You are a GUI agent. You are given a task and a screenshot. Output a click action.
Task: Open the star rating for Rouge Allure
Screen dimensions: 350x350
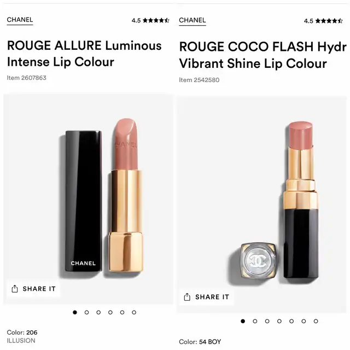pos(156,20)
